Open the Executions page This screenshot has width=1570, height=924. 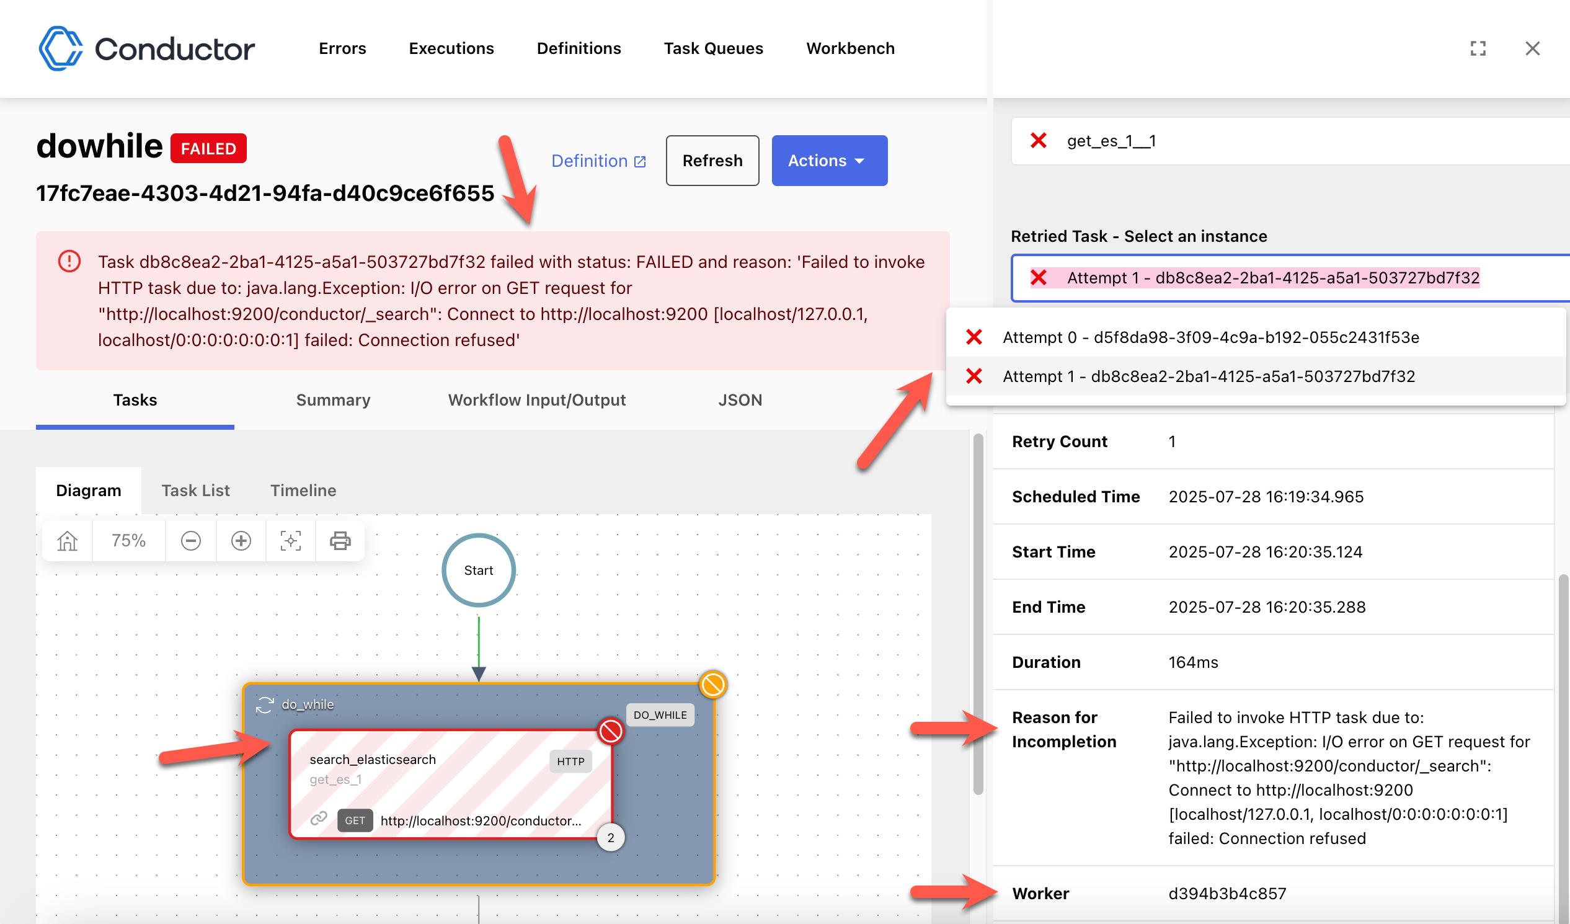point(451,48)
